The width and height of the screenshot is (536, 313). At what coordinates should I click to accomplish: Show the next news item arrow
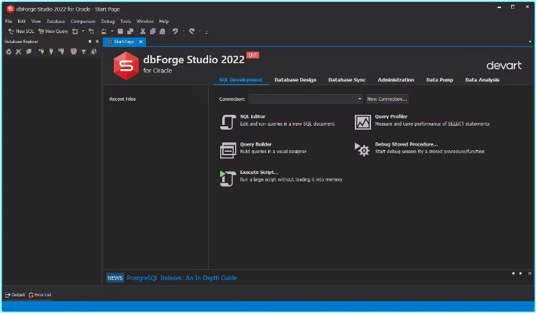pyautogui.click(x=521, y=273)
